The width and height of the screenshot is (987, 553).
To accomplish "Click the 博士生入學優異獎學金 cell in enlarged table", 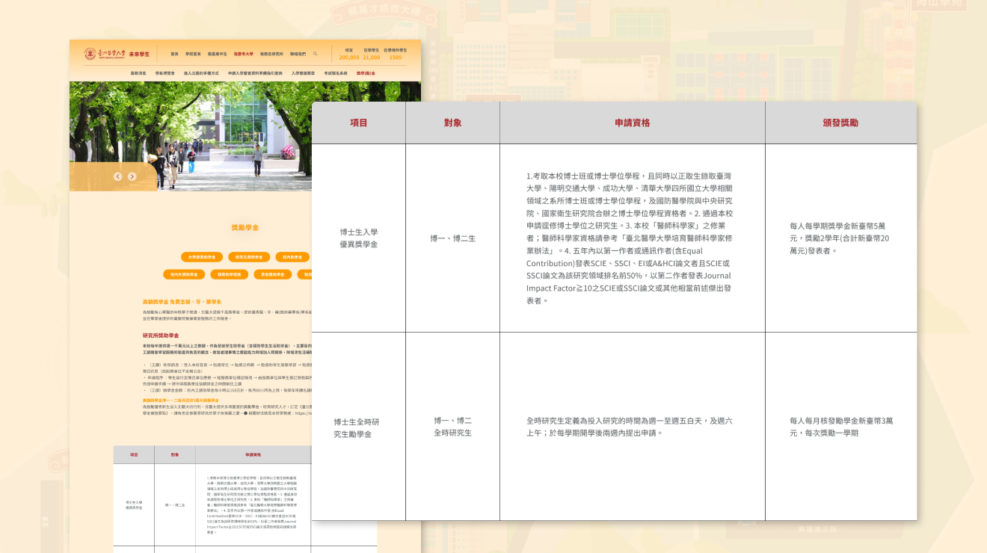I will (x=359, y=238).
